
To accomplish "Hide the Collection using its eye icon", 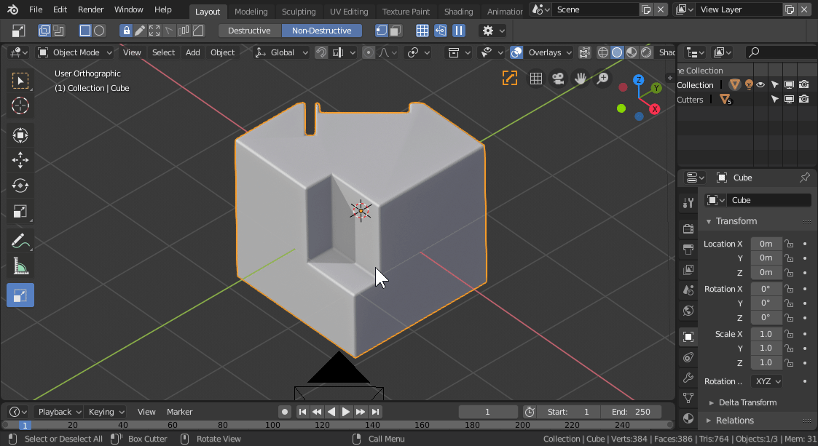I will (760, 85).
